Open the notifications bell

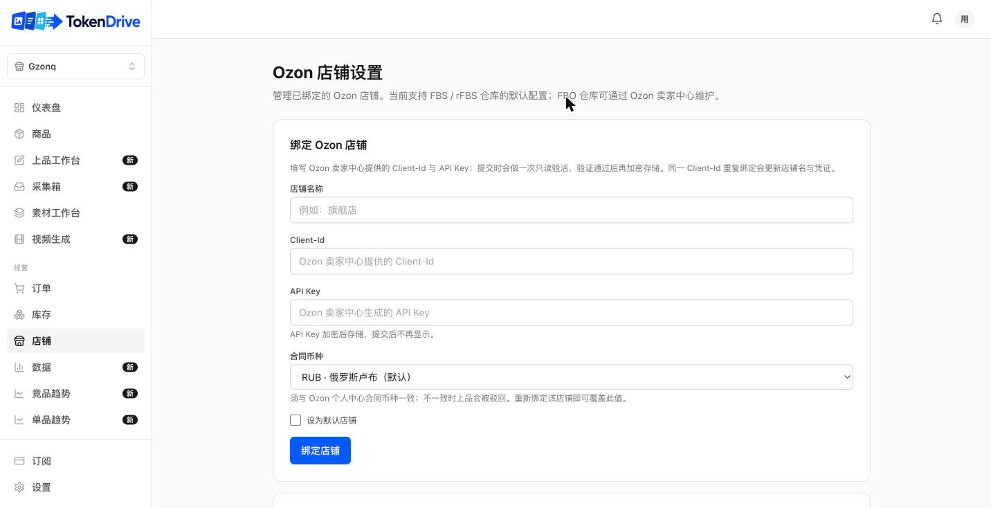point(937,19)
